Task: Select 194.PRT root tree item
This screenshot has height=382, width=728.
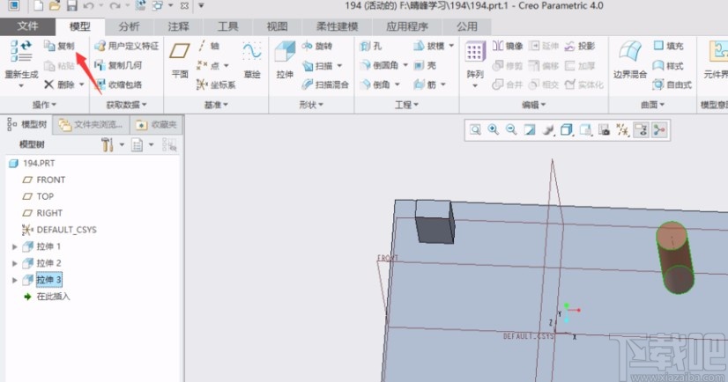Action: 32,163
